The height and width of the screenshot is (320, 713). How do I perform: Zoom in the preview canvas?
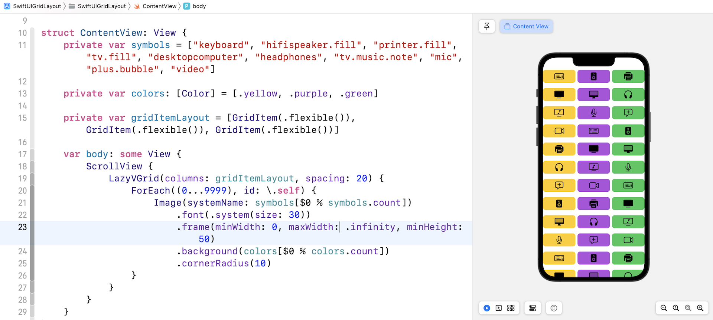[x=700, y=308]
